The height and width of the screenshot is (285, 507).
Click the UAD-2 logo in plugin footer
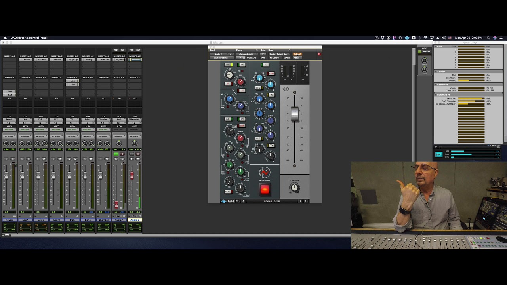pos(223,201)
